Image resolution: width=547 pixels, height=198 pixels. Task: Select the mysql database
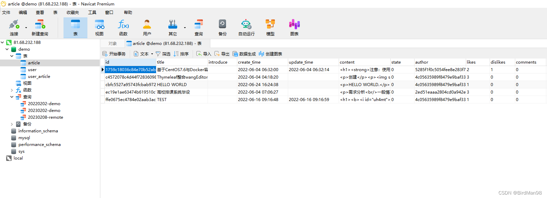click(24, 138)
